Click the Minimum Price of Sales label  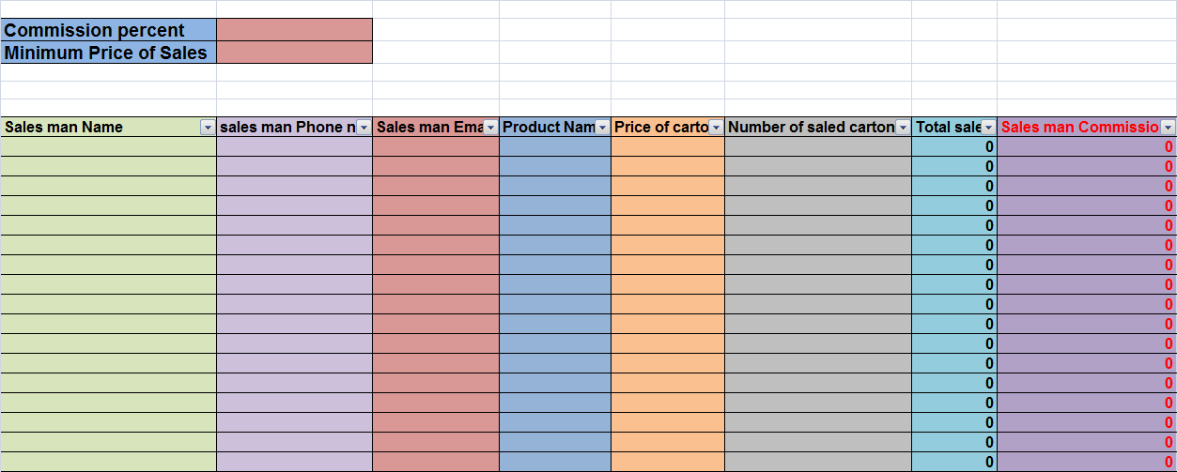click(x=108, y=53)
